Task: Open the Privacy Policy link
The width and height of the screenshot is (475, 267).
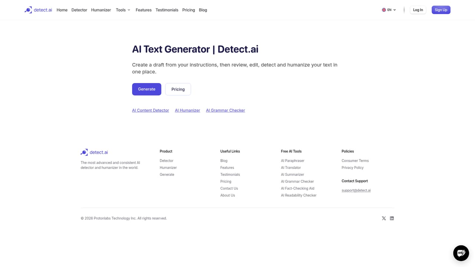Action: [353, 168]
